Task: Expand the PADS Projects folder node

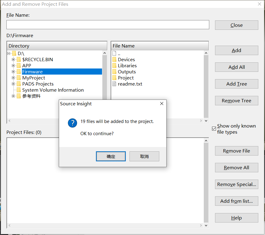Action: coord(13,84)
